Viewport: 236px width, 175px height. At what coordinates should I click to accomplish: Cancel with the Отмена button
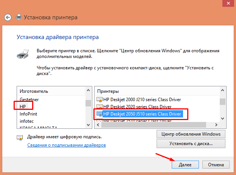(x=216, y=165)
